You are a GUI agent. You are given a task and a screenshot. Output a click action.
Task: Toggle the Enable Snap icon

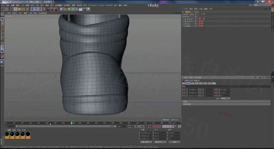2,56
